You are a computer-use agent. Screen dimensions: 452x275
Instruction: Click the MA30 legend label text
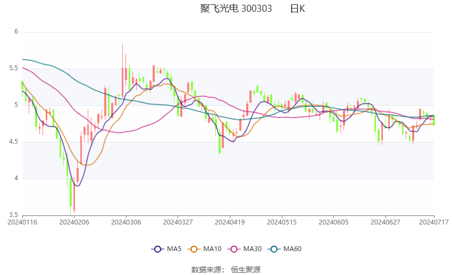coord(252,249)
